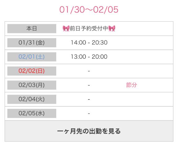This screenshot has width=178, height=149.
Task: Select the 02/05(水) date label
Action: pos(32,113)
